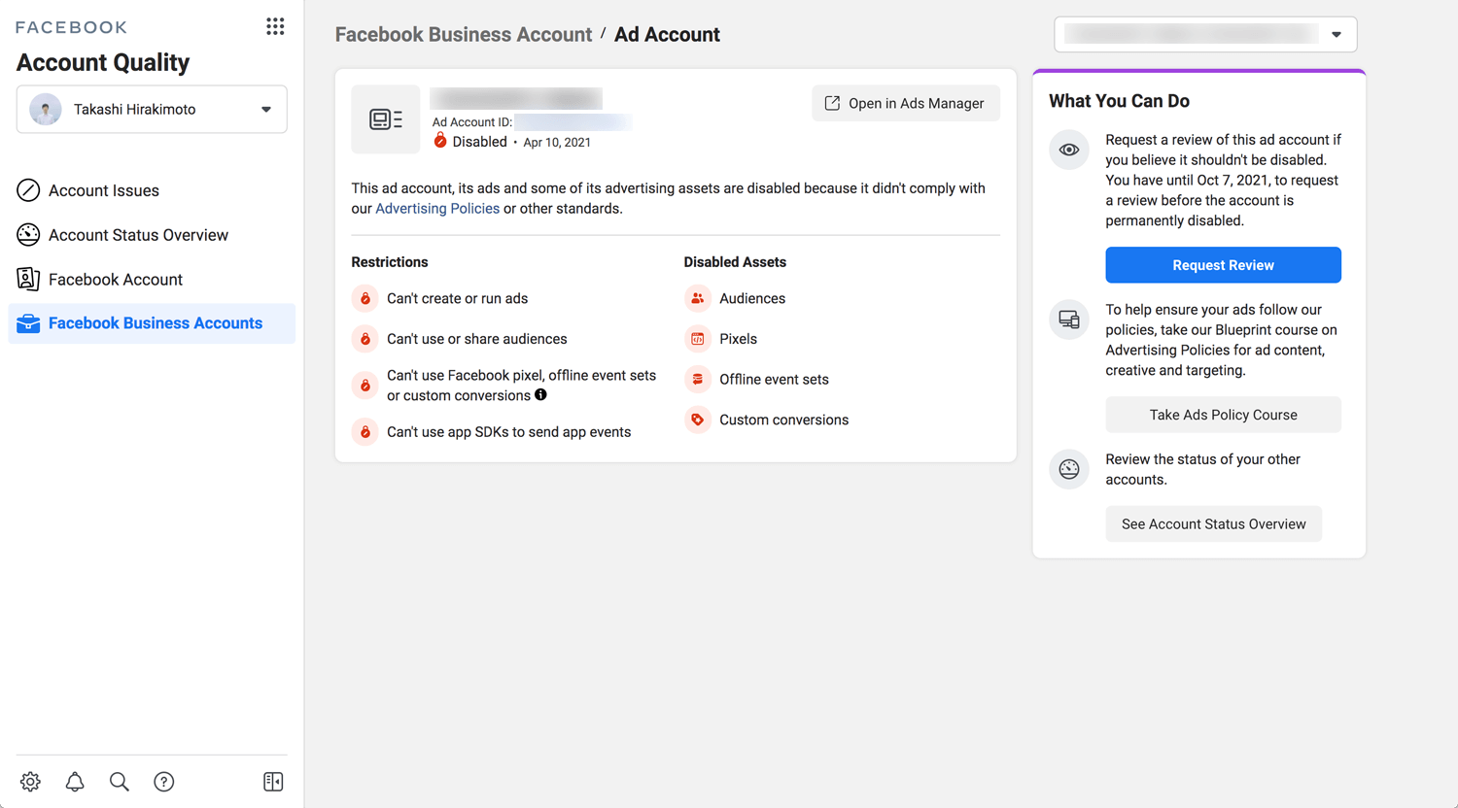1458x808 pixels.
Task: Click the eye icon beside review request
Action: coord(1069,150)
